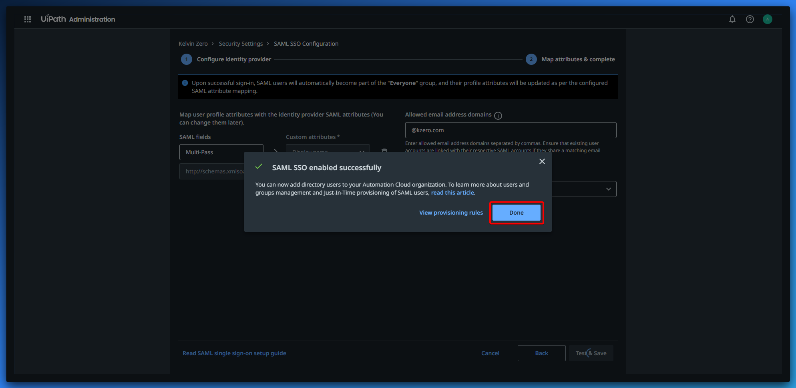Open Read SAML single sign-on setup guide

234,353
